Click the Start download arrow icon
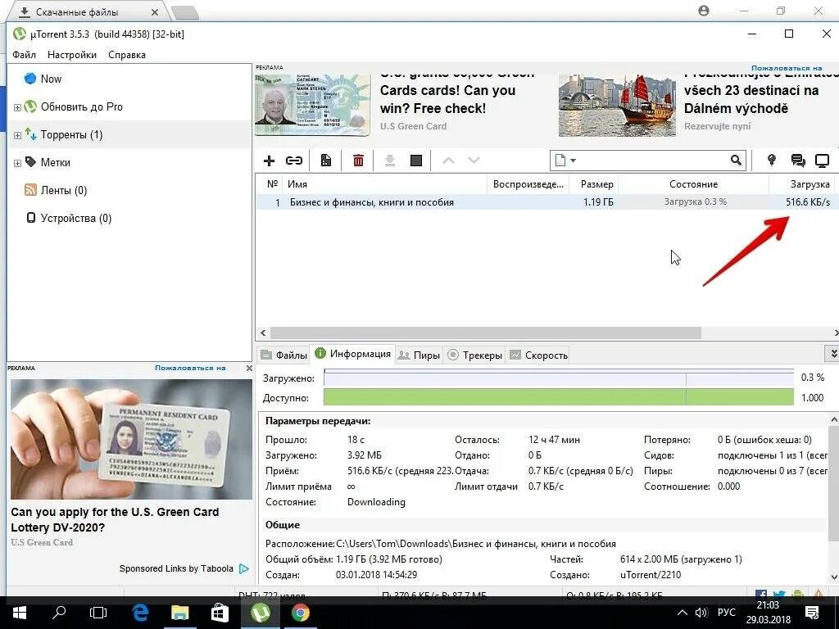 coord(390,161)
